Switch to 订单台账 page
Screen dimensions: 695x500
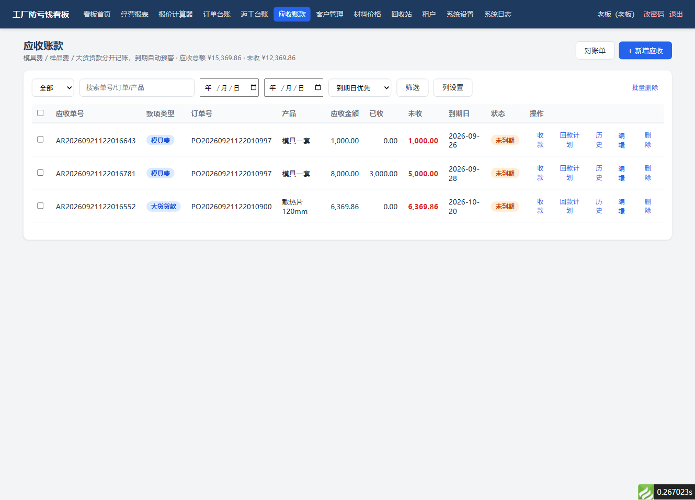217,14
